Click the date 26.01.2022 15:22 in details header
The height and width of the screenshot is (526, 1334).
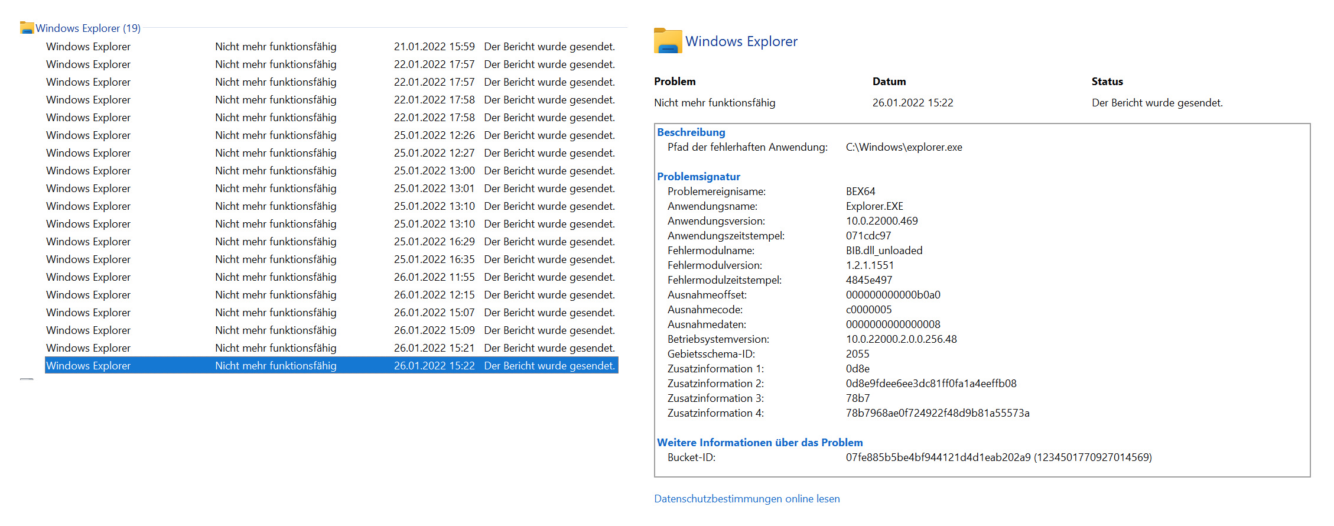(913, 103)
